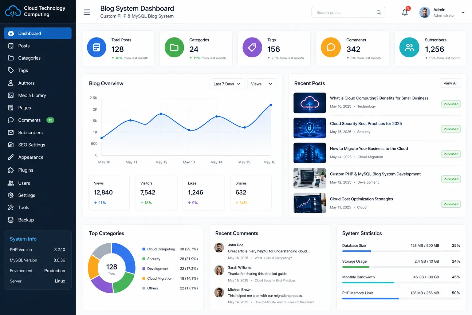Click the Shares 632 stat card

251,193
